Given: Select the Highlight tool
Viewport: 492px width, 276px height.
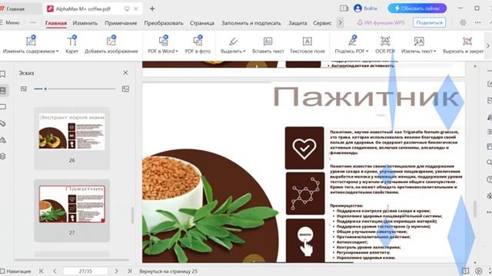Looking at the screenshot, I should click(x=233, y=44).
